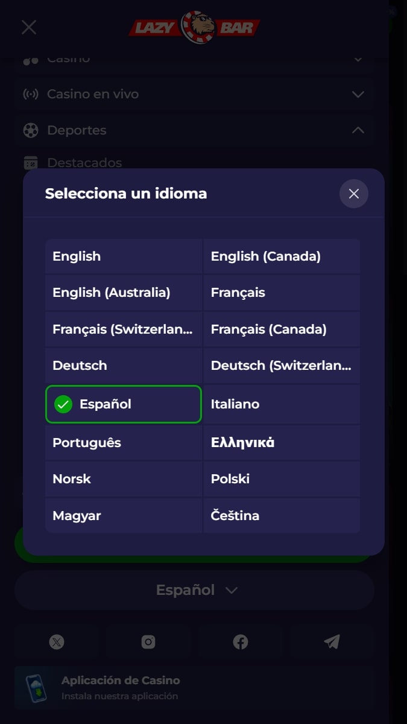Image resolution: width=407 pixels, height=724 pixels.
Task: Select English as language
Action: [x=124, y=256]
